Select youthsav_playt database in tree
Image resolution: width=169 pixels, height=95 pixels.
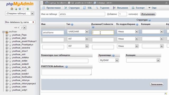point(19,38)
